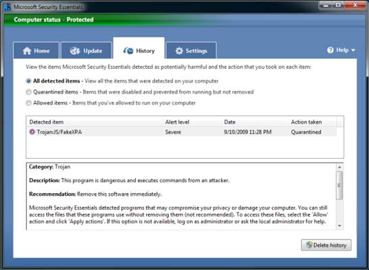
Task: Click the Help question mark icon
Action: (x=330, y=50)
